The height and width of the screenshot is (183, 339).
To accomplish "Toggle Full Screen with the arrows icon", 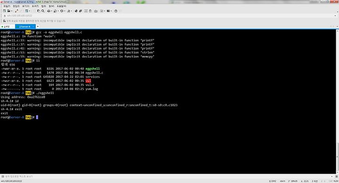I will coord(86,11).
